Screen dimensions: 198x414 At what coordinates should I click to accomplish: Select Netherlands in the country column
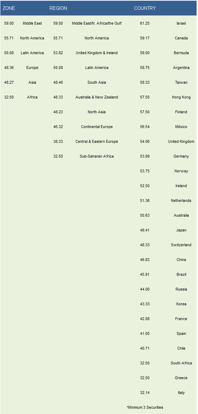(x=181, y=200)
